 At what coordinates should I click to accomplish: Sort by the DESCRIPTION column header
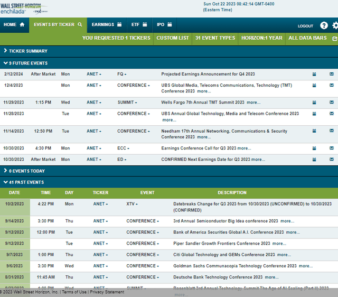[232, 192]
